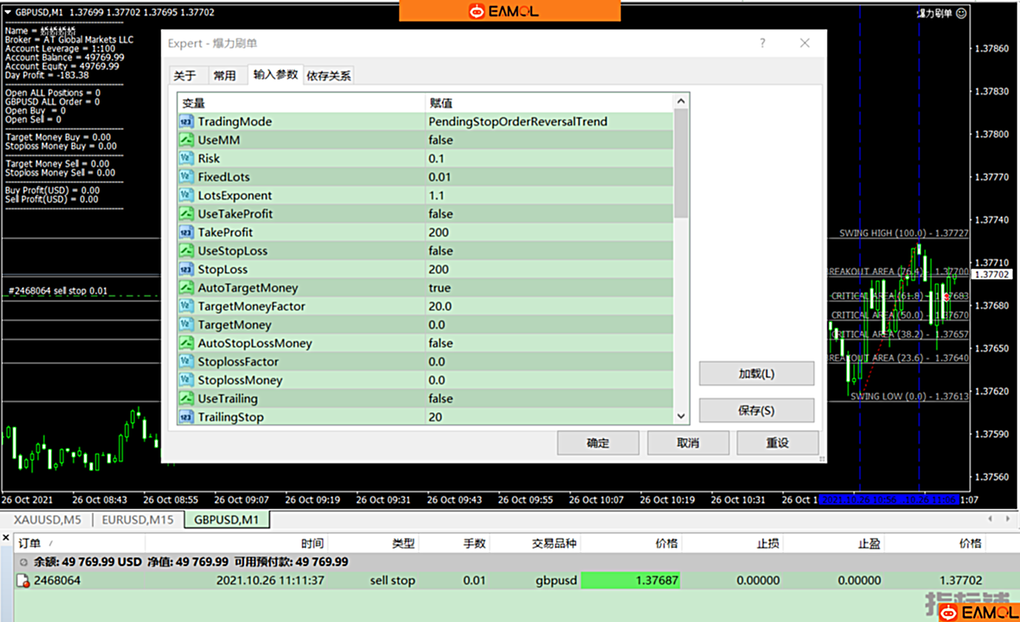Click the 加载(L) button
The image size is (1020, 622).
point(756,374)
